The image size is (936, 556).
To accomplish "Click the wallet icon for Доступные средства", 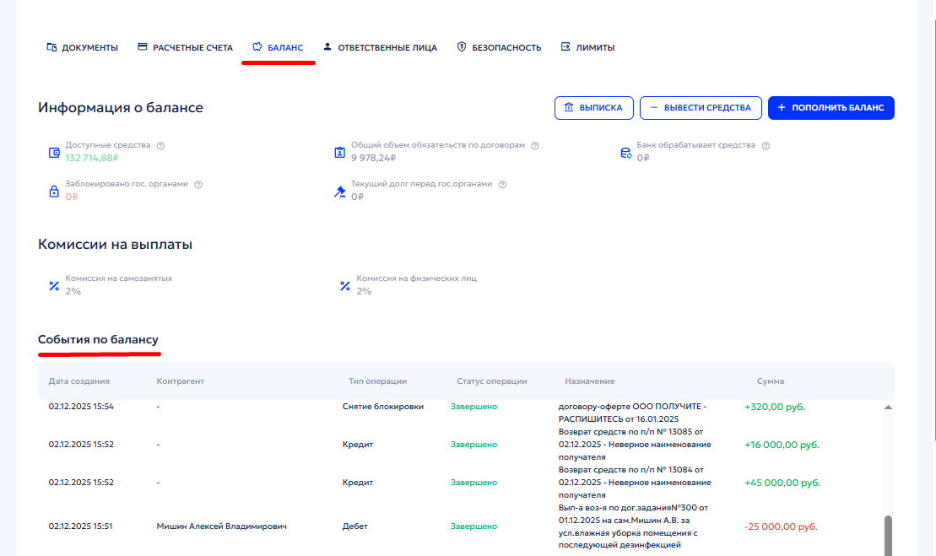I will (x=54, y=153).
